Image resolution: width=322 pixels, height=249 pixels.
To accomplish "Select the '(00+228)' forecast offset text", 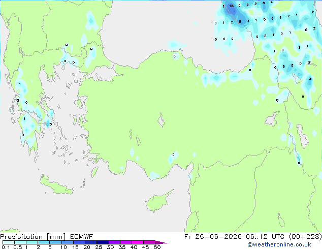I will pyautogui.click(x=305, y=237).
